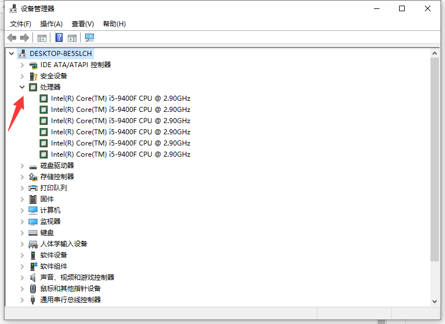
Task: Collapse the 处理器 node
Action: 22,87
